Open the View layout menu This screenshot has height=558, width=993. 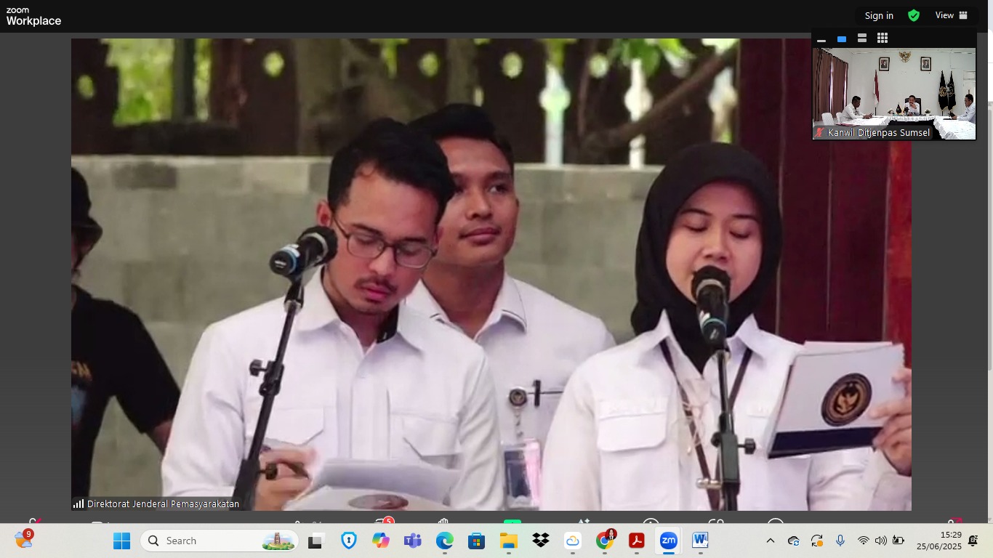click(x=952, y=15)
